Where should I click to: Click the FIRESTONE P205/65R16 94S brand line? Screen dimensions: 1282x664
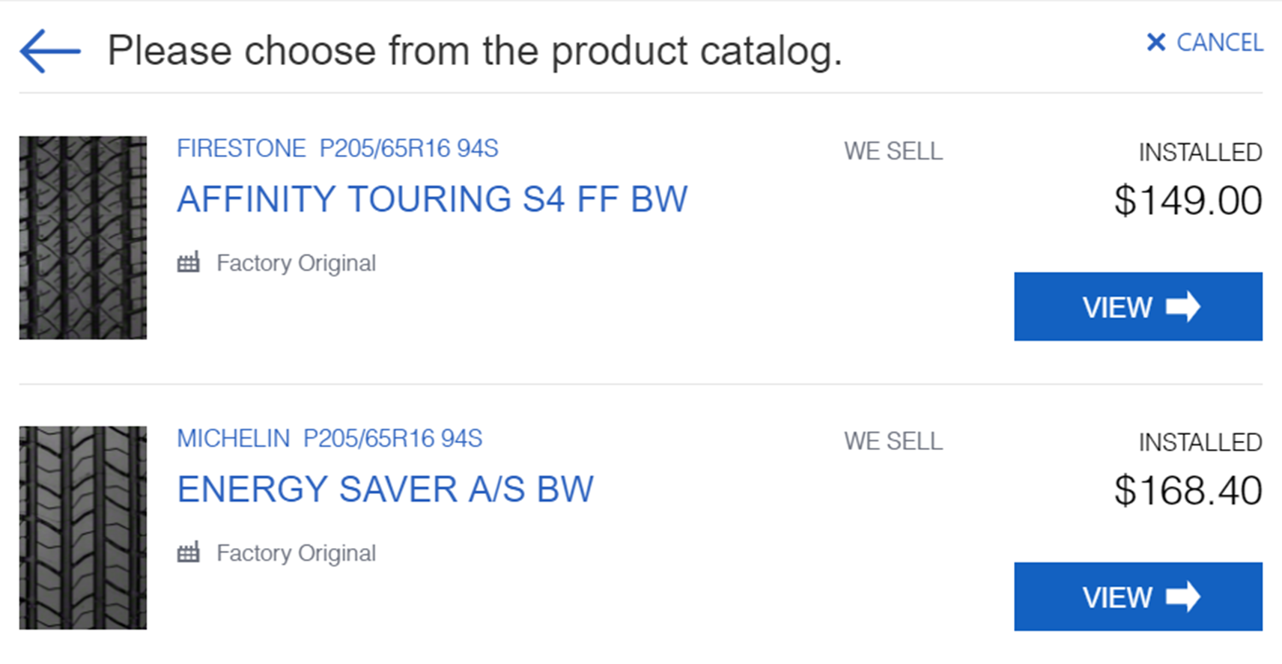click(337, 148)
